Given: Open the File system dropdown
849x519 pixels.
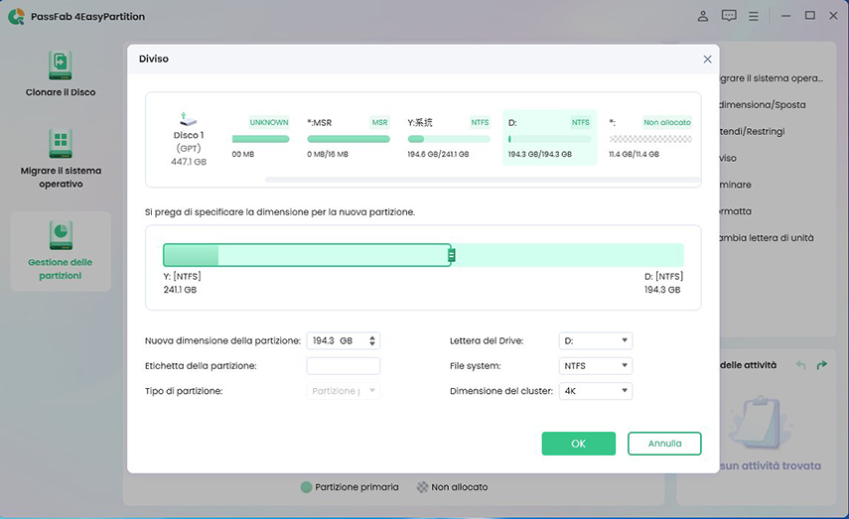Looking at the screenshot, I should 596,366.
